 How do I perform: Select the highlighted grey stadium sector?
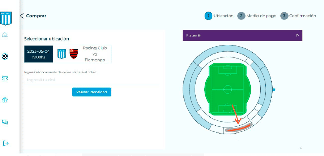point(239,128)
